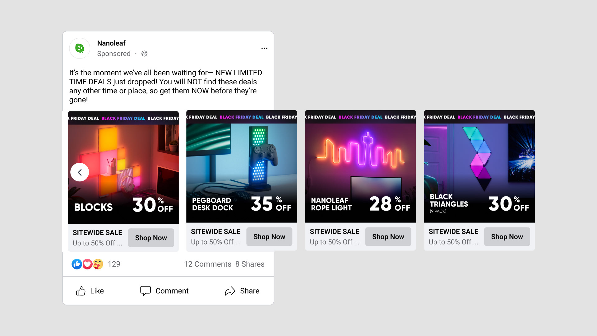Open the Nanoleaf page name link
Viewport: 597px width, 336px height.
pyautogui.click(x=111, y=43)
